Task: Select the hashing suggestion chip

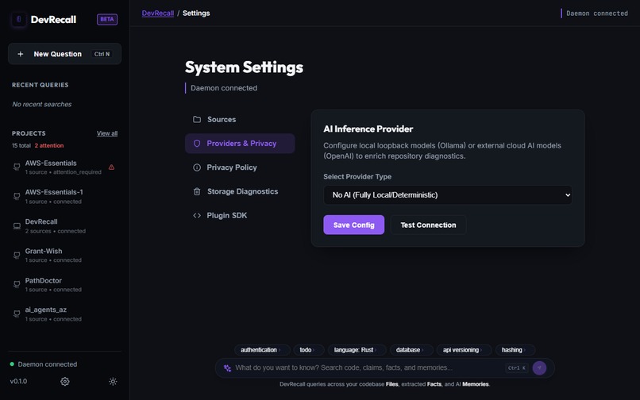Action: (515, 350)
